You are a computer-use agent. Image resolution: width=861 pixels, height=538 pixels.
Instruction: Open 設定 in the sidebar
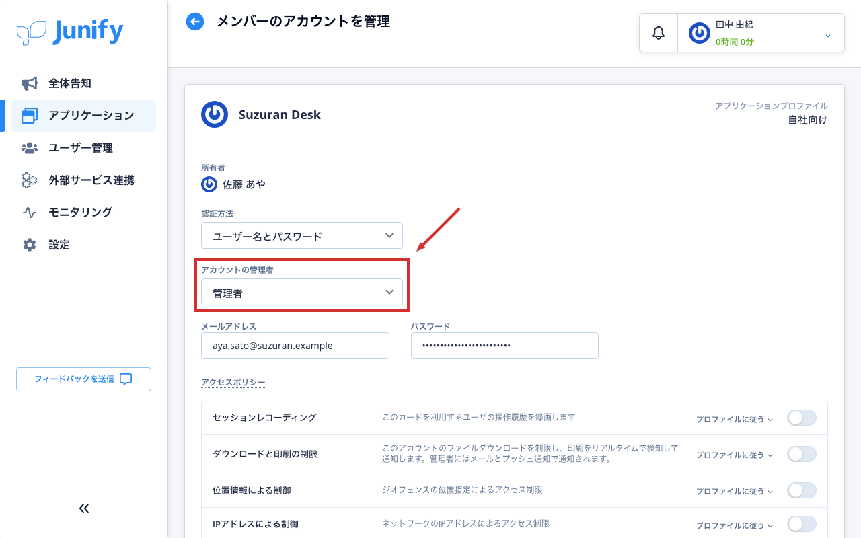(x=83, y=245)
